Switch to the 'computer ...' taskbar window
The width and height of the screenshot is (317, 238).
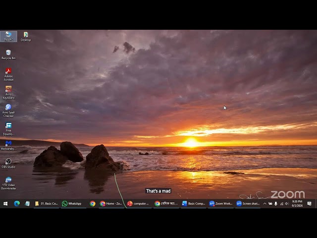click(139, 204)
